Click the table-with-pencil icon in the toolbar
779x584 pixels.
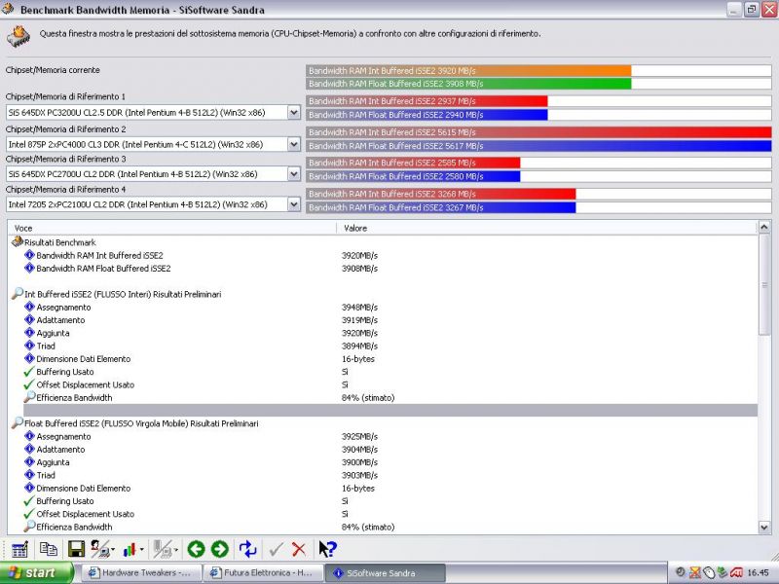pos(19,549)
